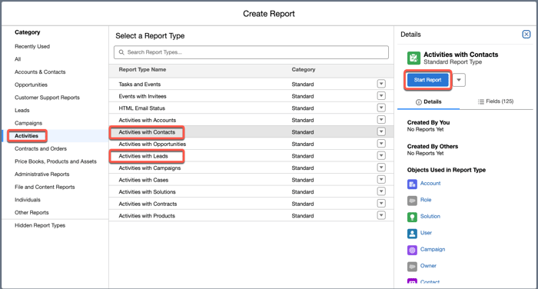Open dropdown for Activities with Accounts row

[x=381, y=120]
